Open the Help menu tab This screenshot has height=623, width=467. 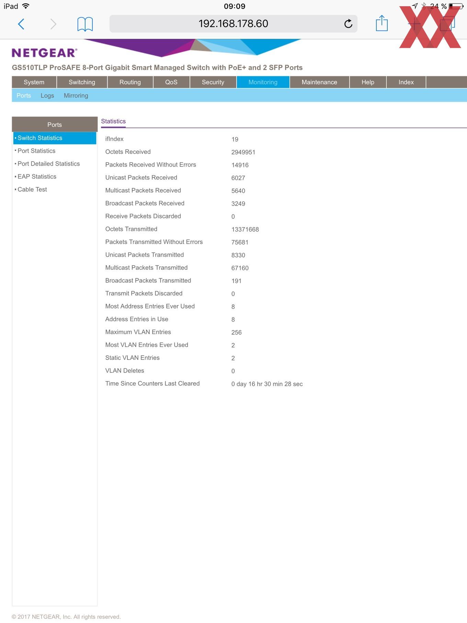(x=368, y=82)
